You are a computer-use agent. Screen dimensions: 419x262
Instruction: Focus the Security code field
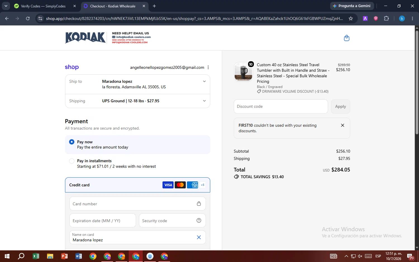[172, 220]
